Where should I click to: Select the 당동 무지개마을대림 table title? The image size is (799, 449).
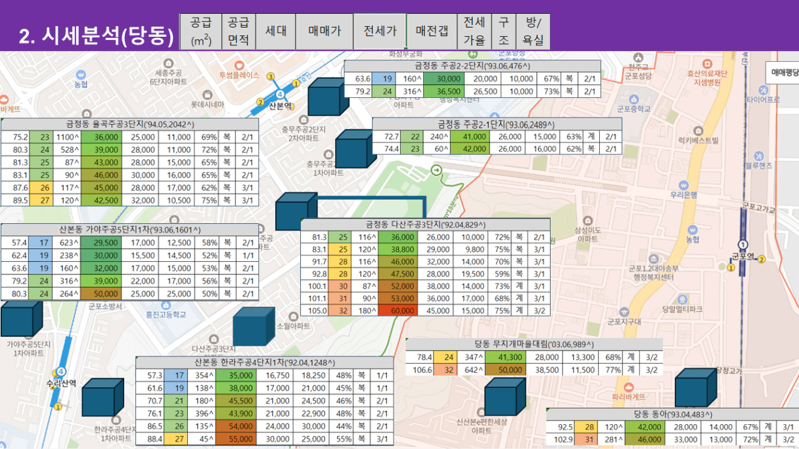[x=534, y=344]
